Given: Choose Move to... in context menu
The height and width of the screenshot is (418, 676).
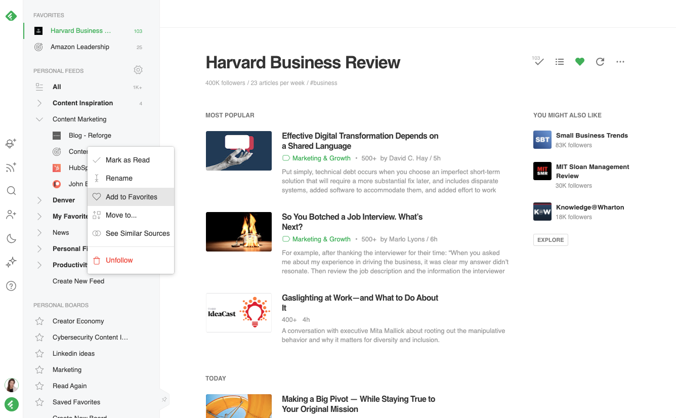Looking at the screenshot, I should (131, 215).
